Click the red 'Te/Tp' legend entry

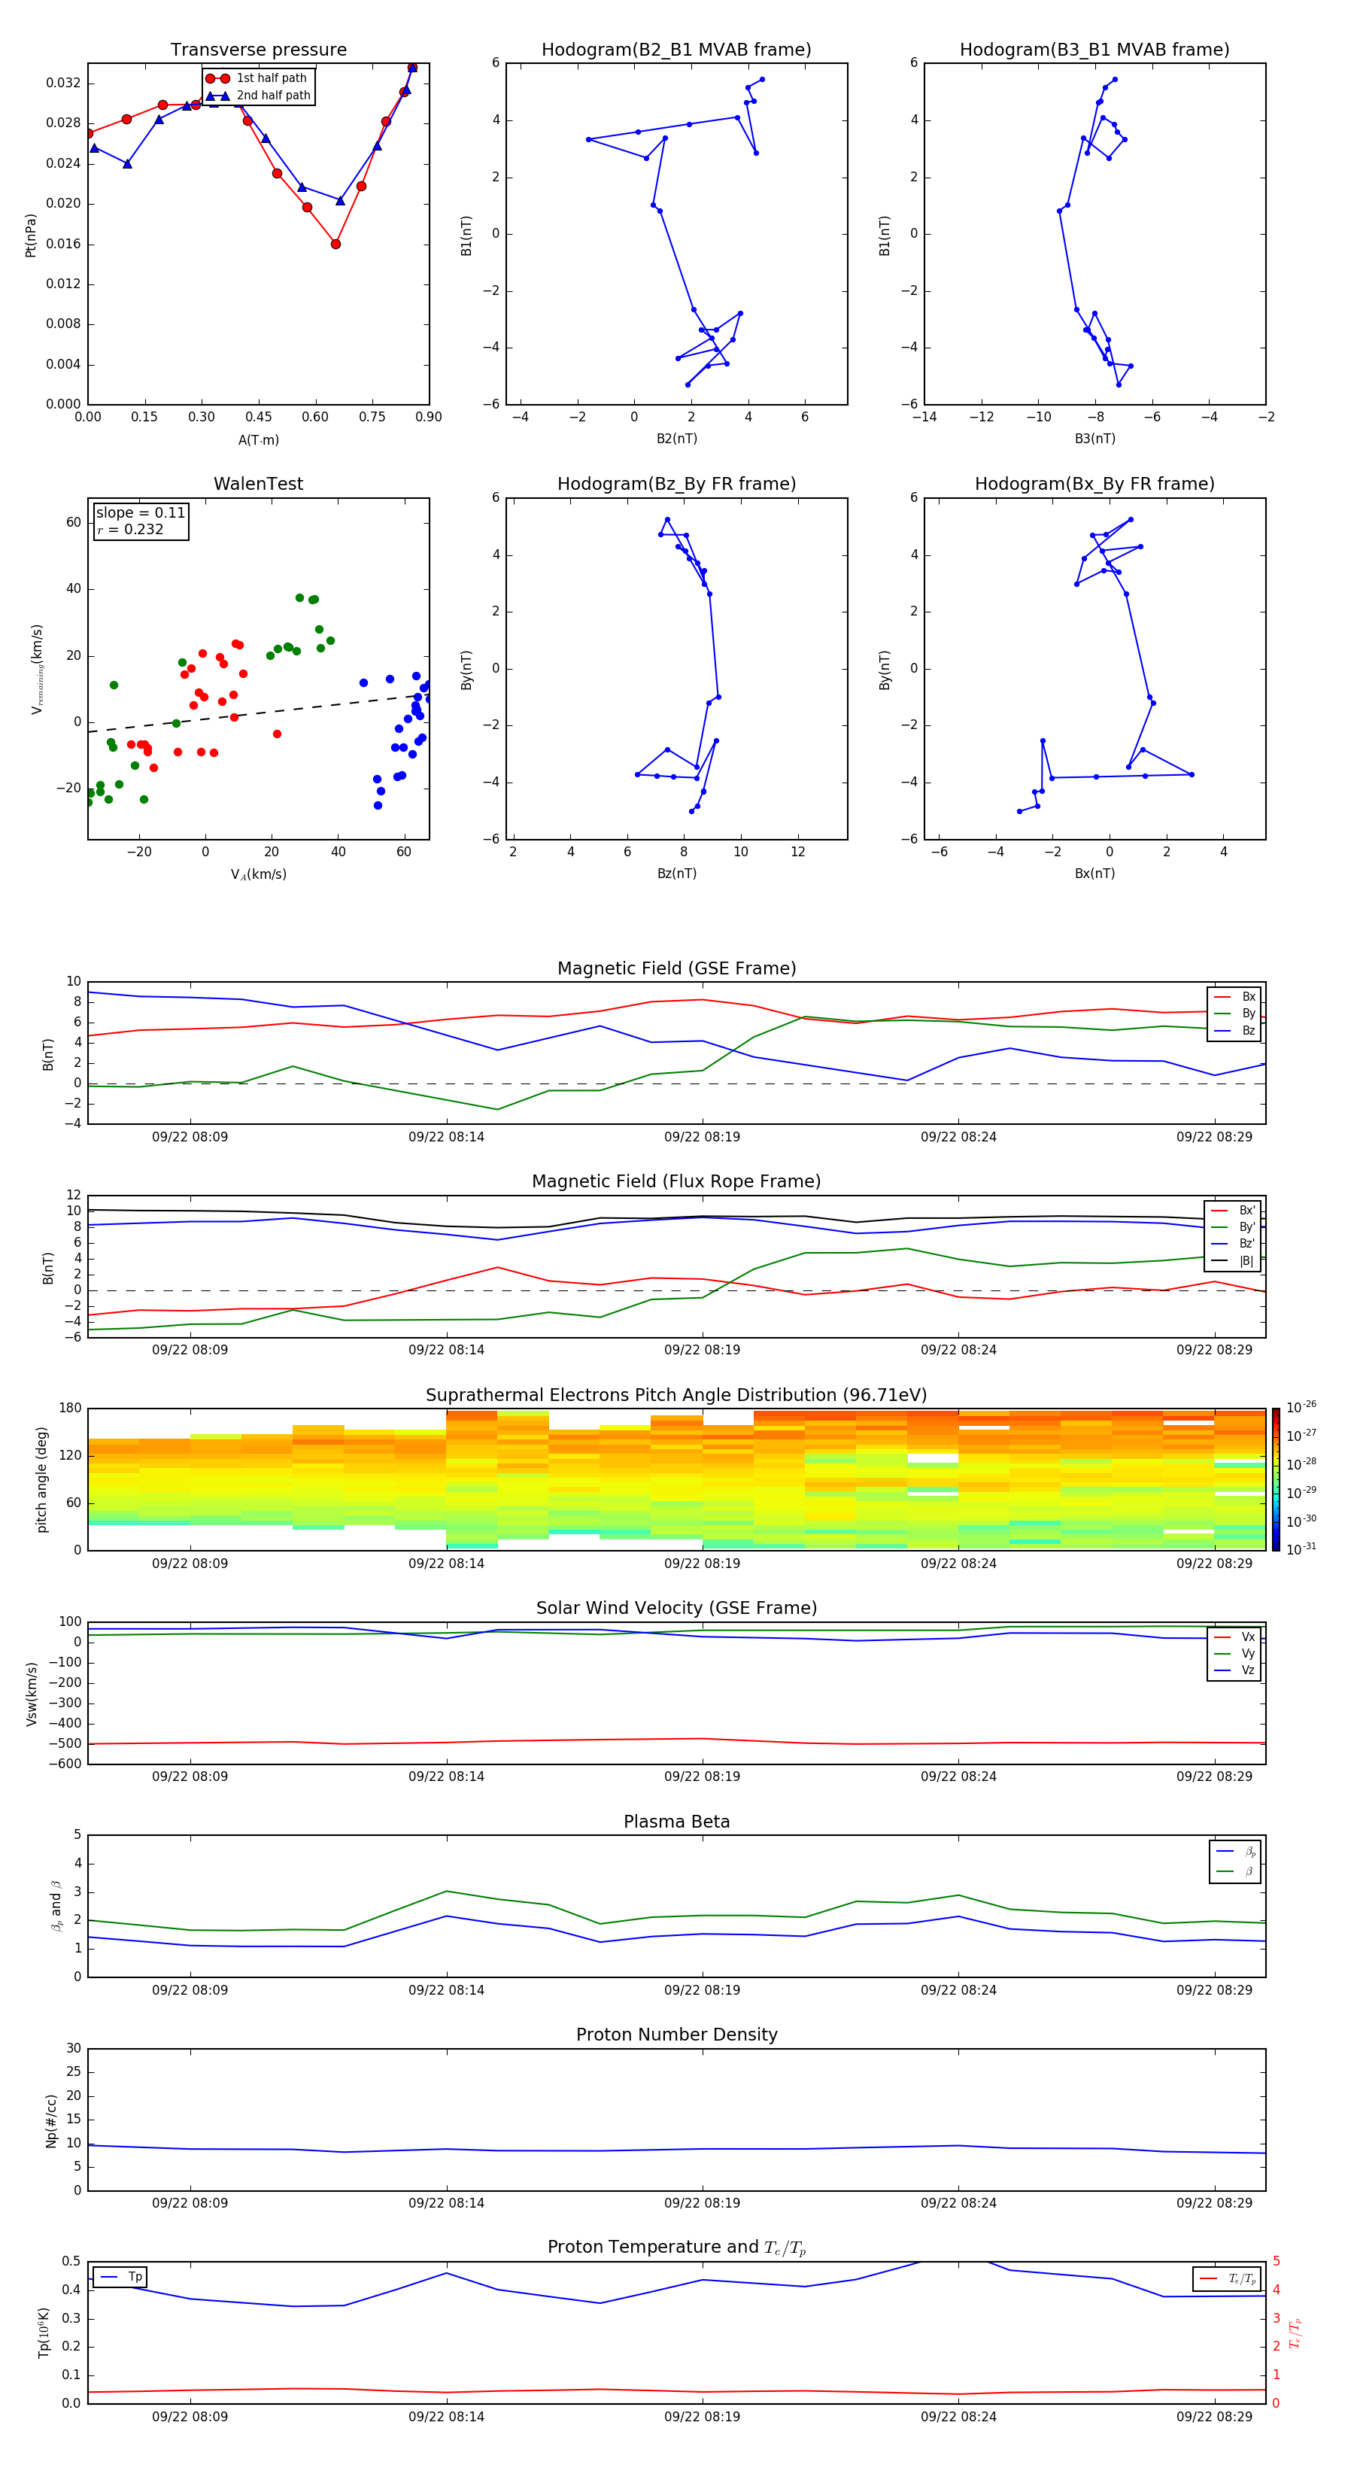(1227, 2280)
